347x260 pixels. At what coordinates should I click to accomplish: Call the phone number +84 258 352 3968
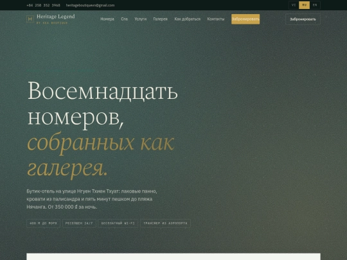point(43,5)
